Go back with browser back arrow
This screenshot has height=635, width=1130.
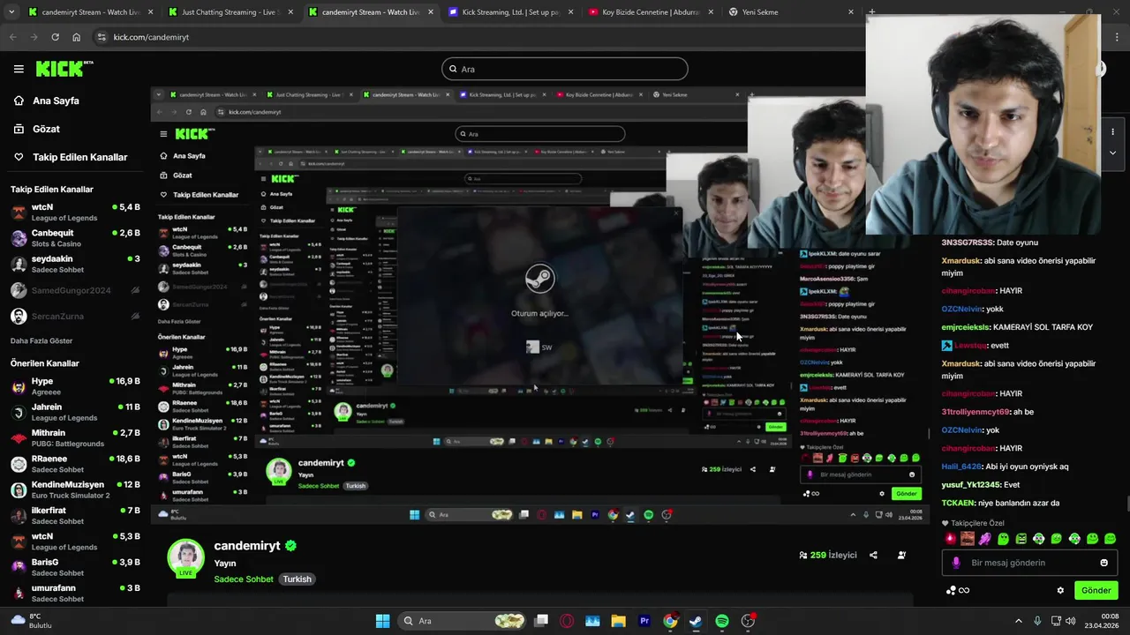point(12,37)
